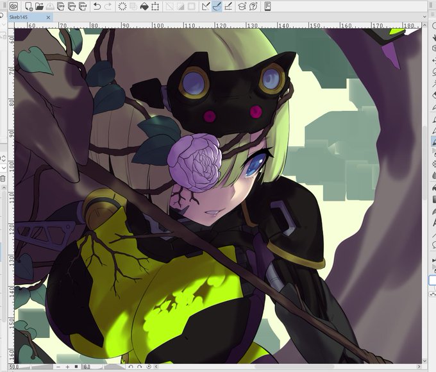Click the vertical scrollbar down arrow
The height and width of the screenshot is (372, 436).
(x=424, y=361)
